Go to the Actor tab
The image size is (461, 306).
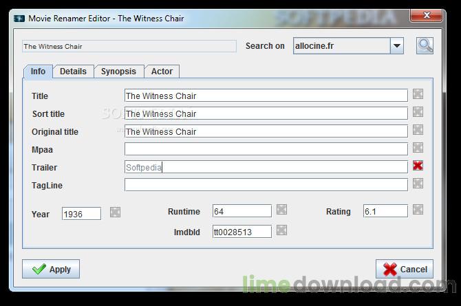point(162,72)
